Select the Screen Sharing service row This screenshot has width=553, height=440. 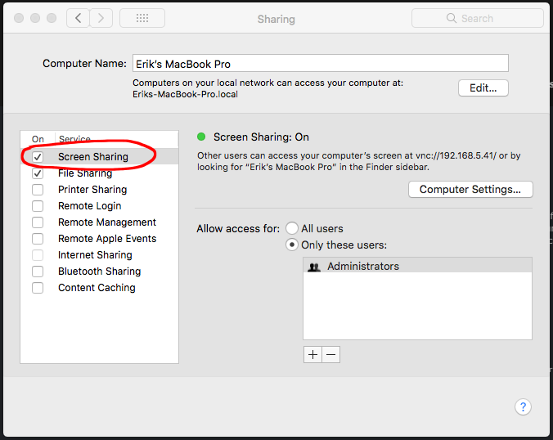[100, 156]
